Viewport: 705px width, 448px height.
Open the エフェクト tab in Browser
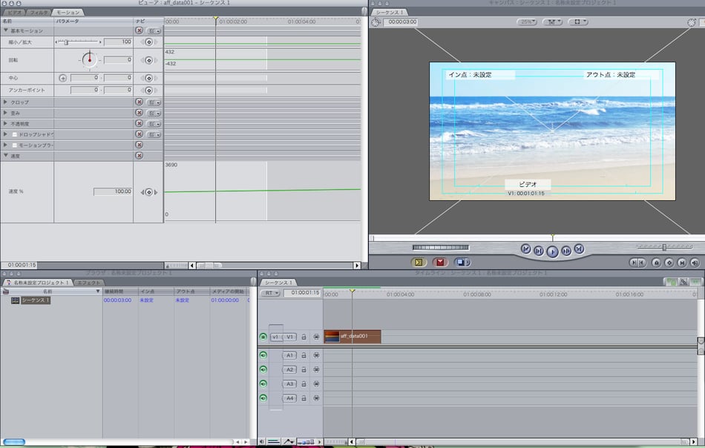coord(89,283)
